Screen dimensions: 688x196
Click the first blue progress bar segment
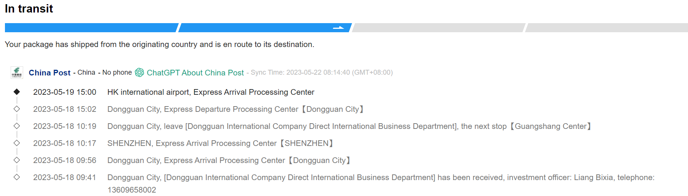coord(91,28)
